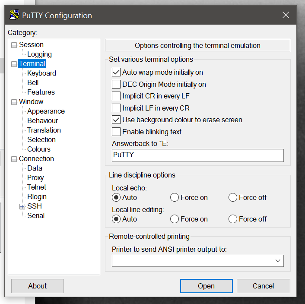Screen dimensions: 305x304
Task: Open the Colours category
Action: click(x=39, y=149)
